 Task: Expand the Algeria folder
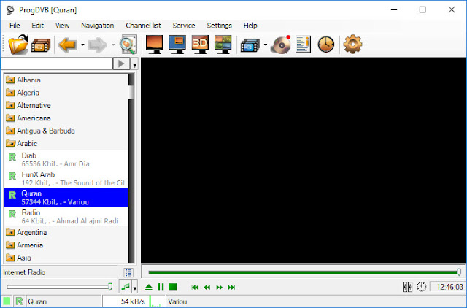[x=10, y=93]
